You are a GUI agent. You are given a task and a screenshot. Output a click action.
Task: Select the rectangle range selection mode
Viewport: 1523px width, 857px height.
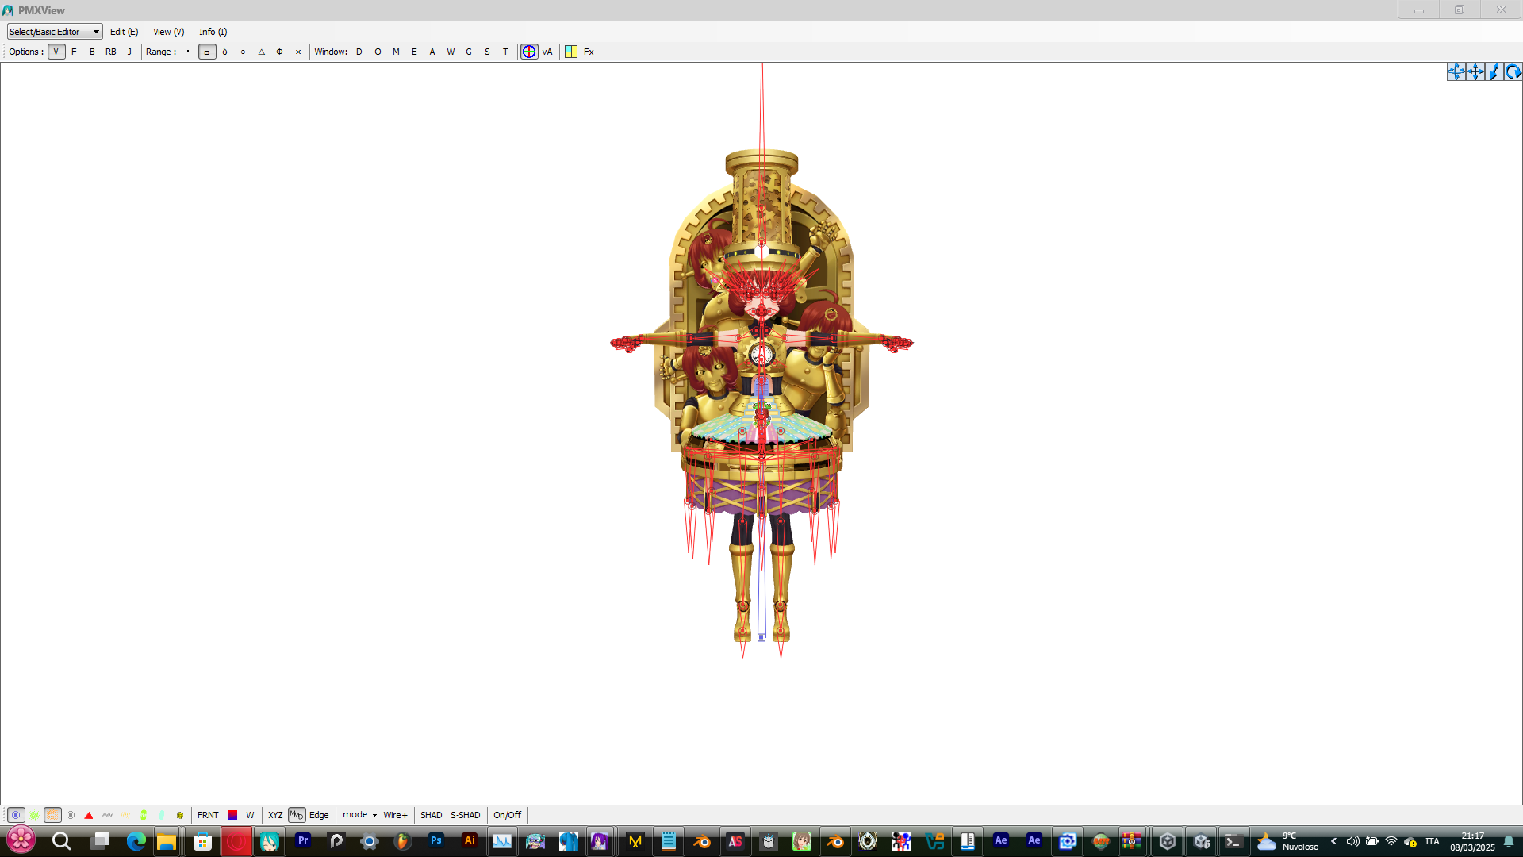(207, 52)
